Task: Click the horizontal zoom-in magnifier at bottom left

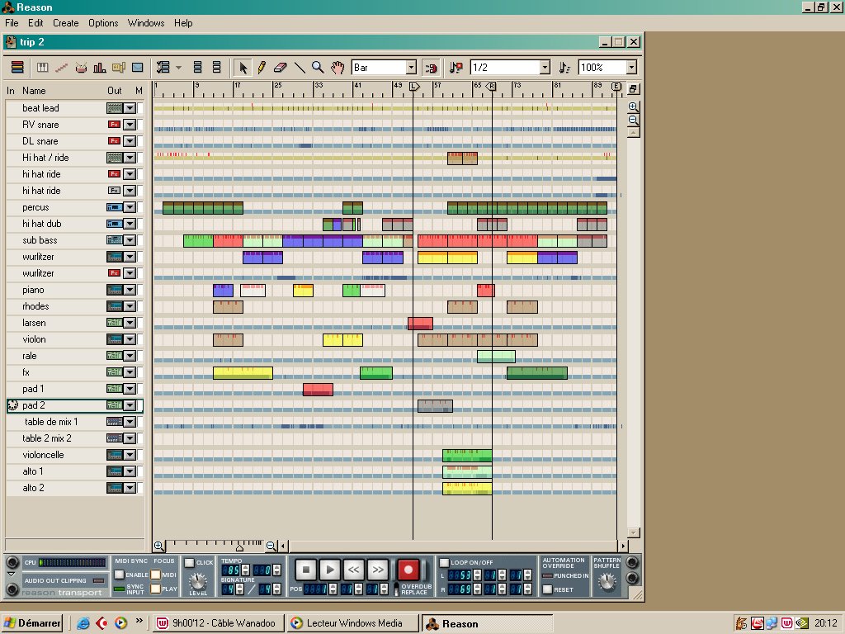Action: [x=159, y=546]
